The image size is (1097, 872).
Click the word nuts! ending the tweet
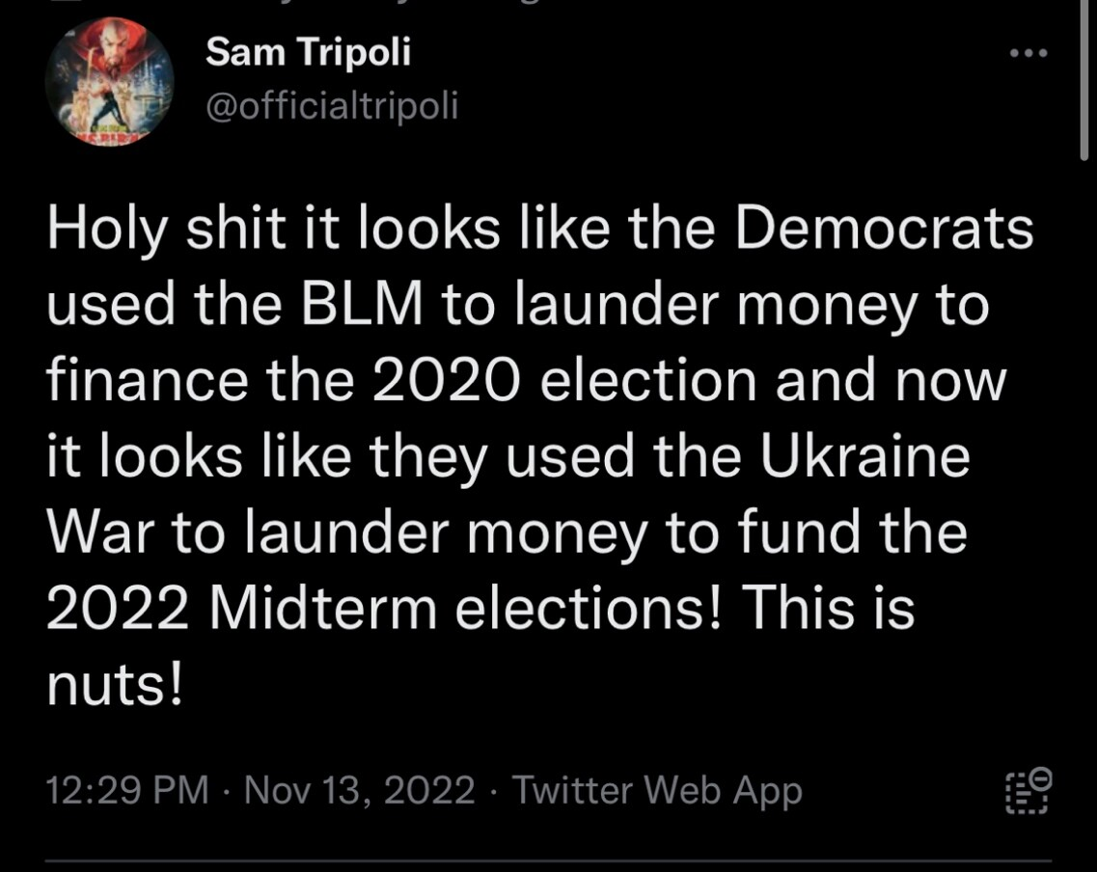click(x=114, y=683)
